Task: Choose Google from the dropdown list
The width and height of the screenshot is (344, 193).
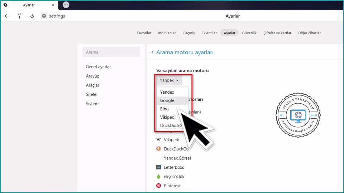Action: (x=172, y=100)
